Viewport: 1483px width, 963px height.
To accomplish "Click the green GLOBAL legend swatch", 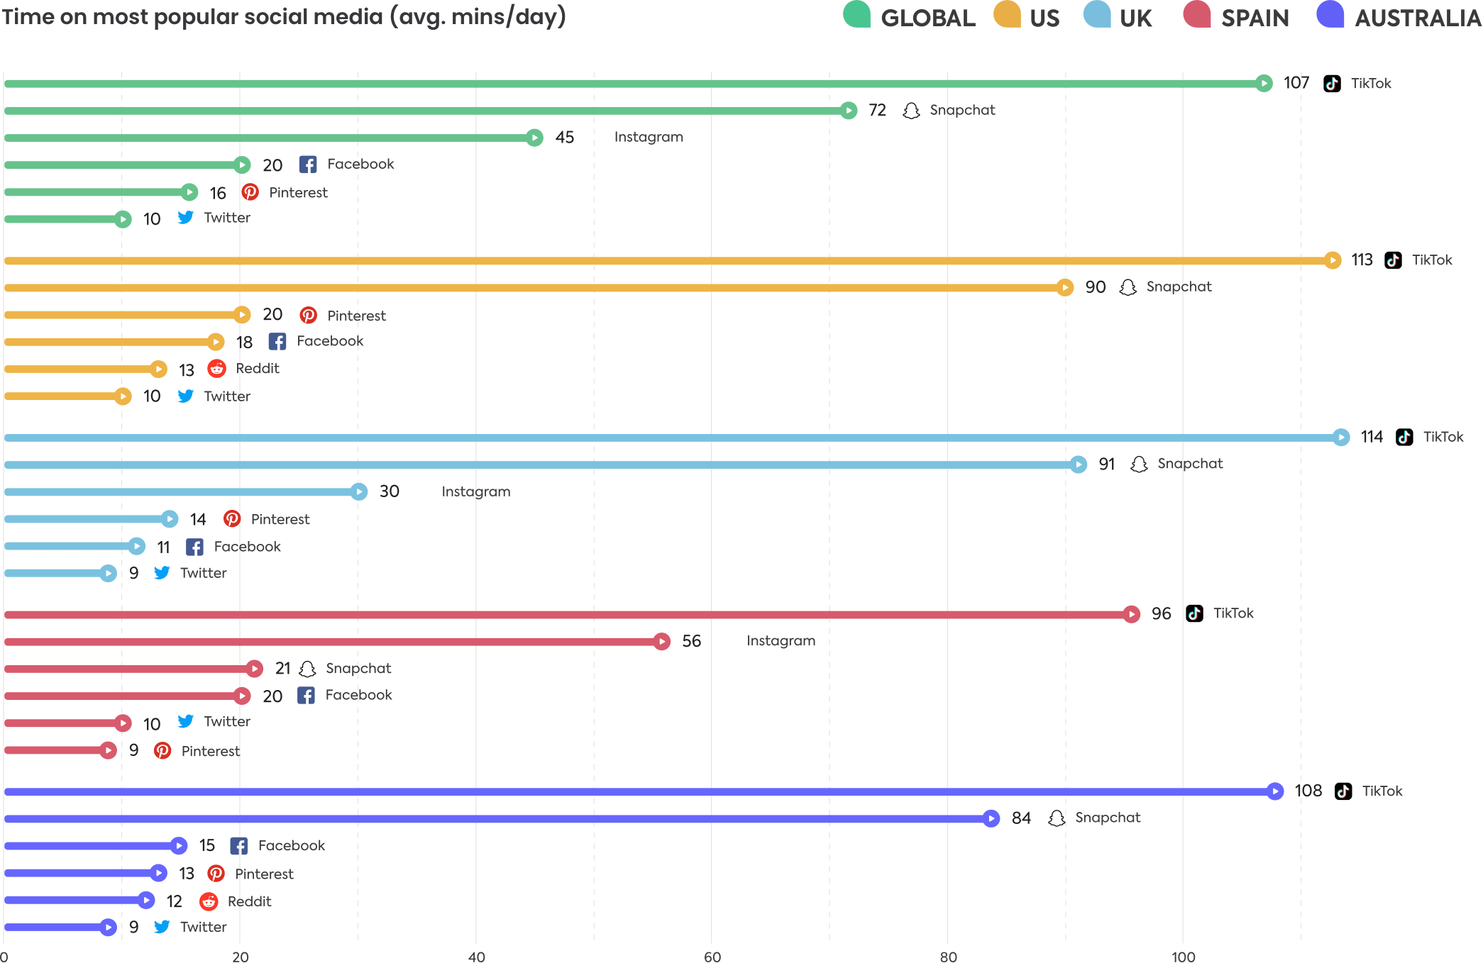I will [857, 14].
